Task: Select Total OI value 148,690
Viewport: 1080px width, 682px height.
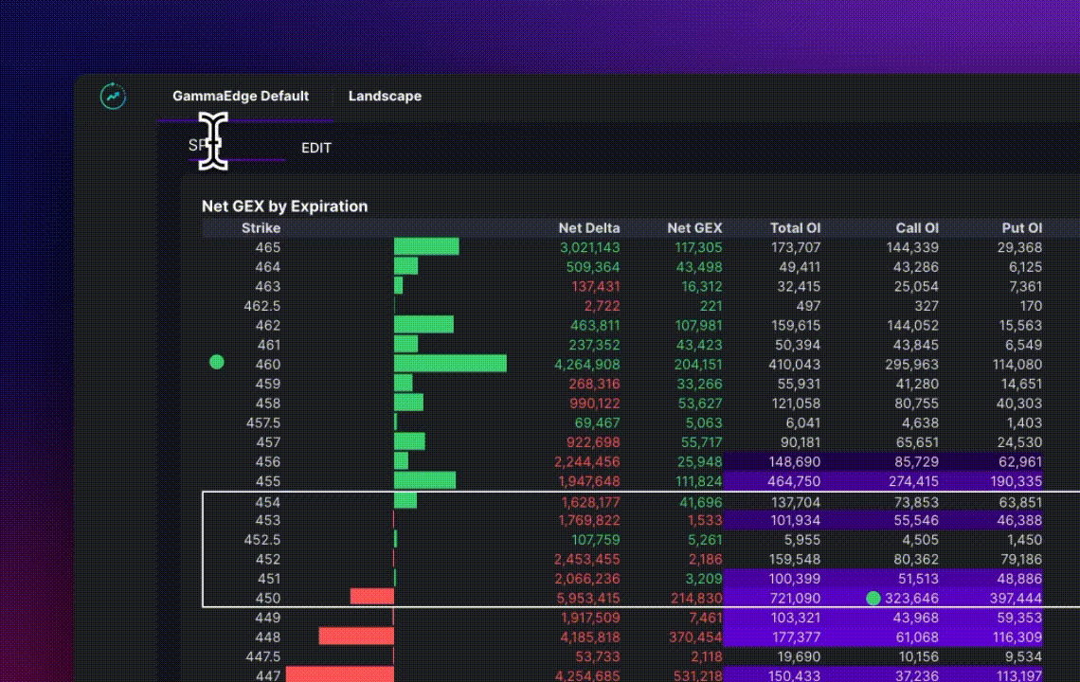Action: pos(794,462)
